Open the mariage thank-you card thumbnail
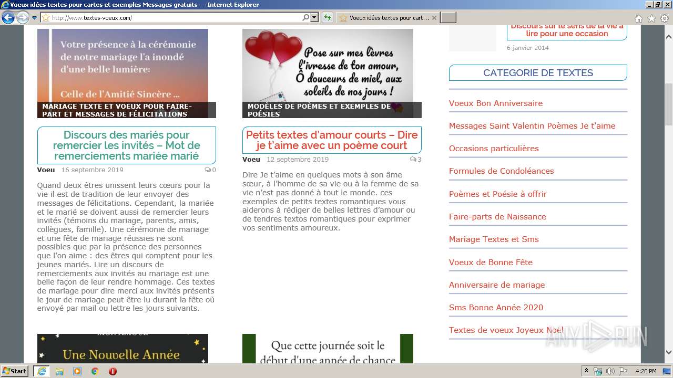The image size is (673, 378). [x=123, y=65]
